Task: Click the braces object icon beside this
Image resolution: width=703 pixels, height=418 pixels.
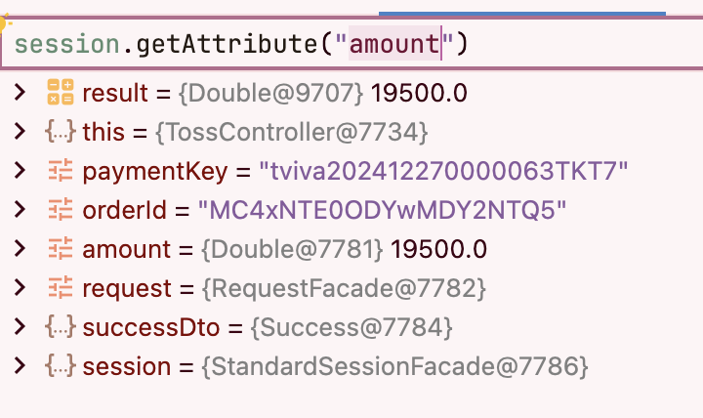Action: [x=61, y=132]
